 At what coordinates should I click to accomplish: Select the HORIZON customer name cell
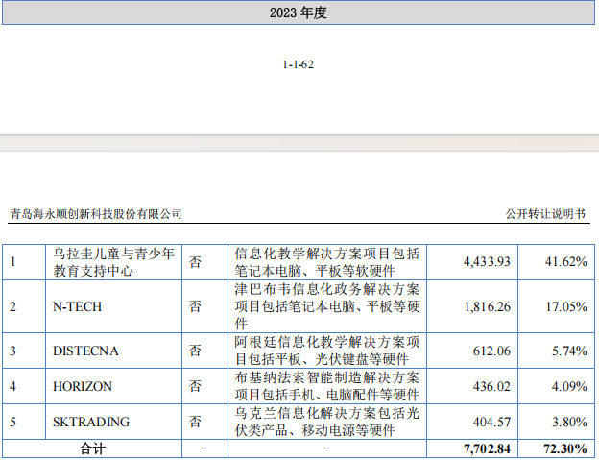click(x=83, y=386)
